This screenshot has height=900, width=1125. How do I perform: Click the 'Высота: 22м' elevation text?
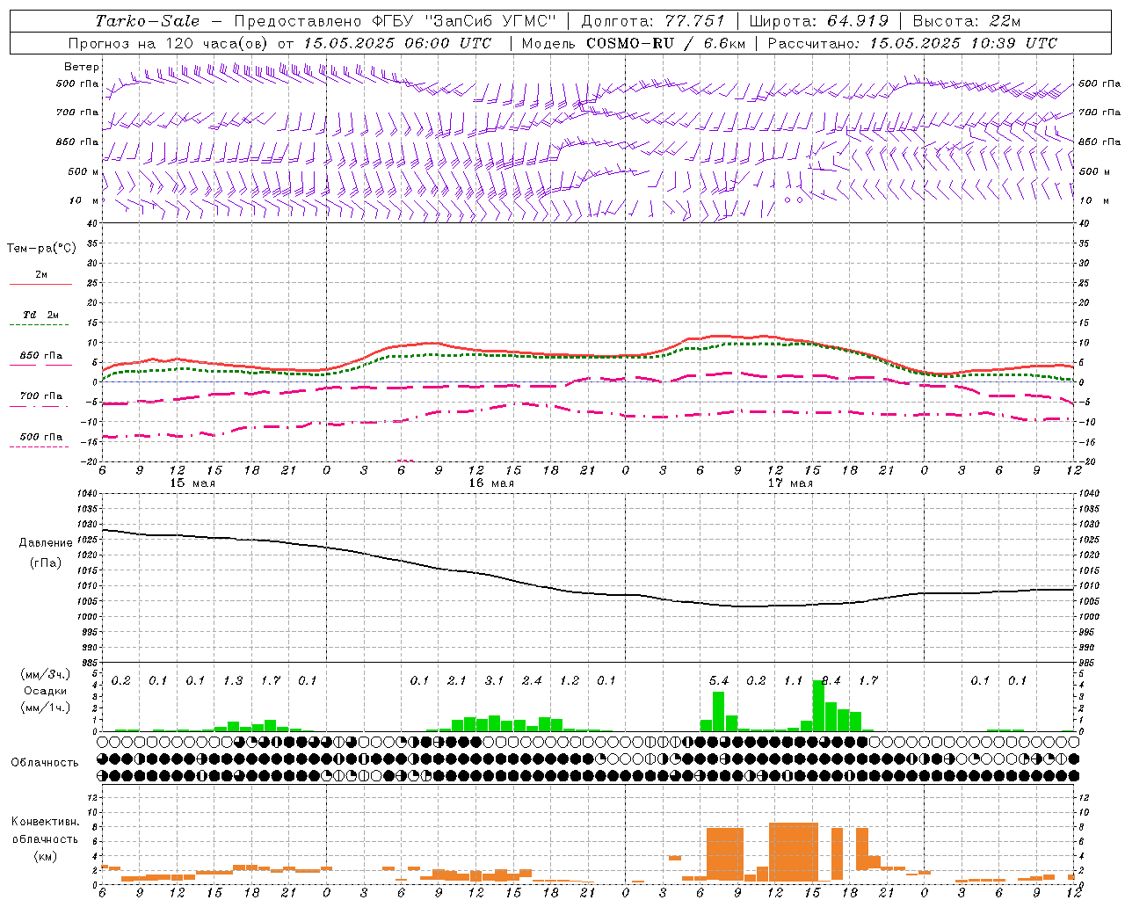tap(967, 21)
